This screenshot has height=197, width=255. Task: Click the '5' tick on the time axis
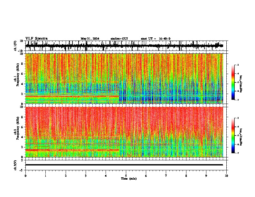pyautogui.click(x=126, y=176)
